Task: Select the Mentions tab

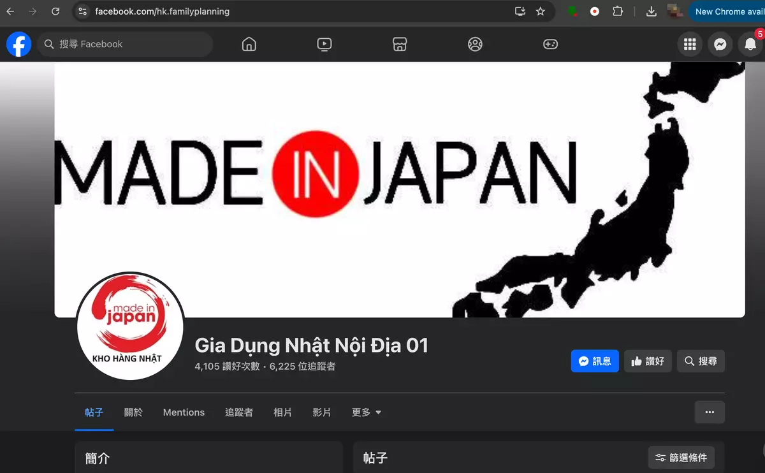Action: tap(184, 412)
